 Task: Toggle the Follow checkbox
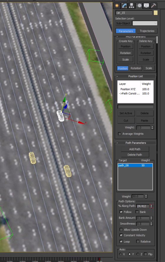tap(121, 212)
